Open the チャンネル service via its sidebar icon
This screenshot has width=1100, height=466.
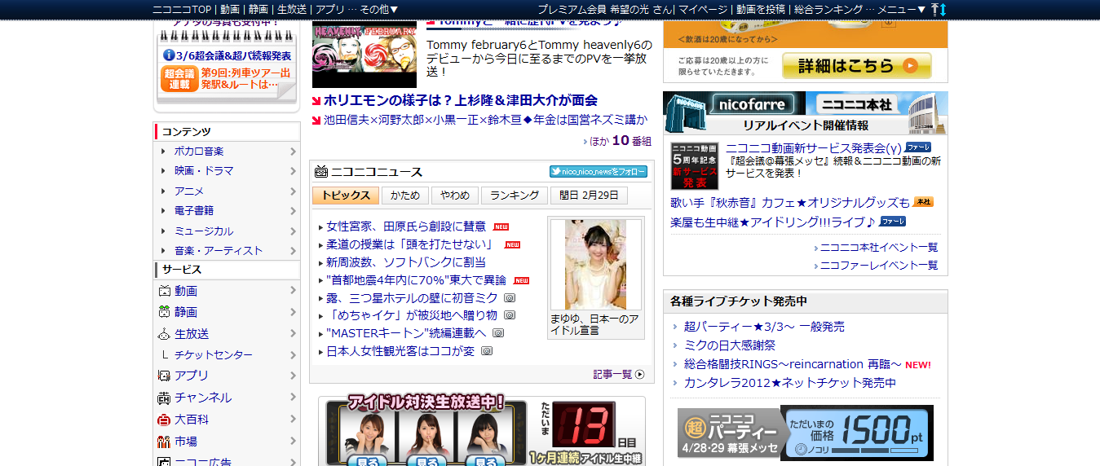pos(164,398)
